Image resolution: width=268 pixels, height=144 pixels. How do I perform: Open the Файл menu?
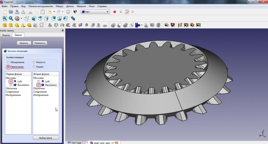[4, 6]
